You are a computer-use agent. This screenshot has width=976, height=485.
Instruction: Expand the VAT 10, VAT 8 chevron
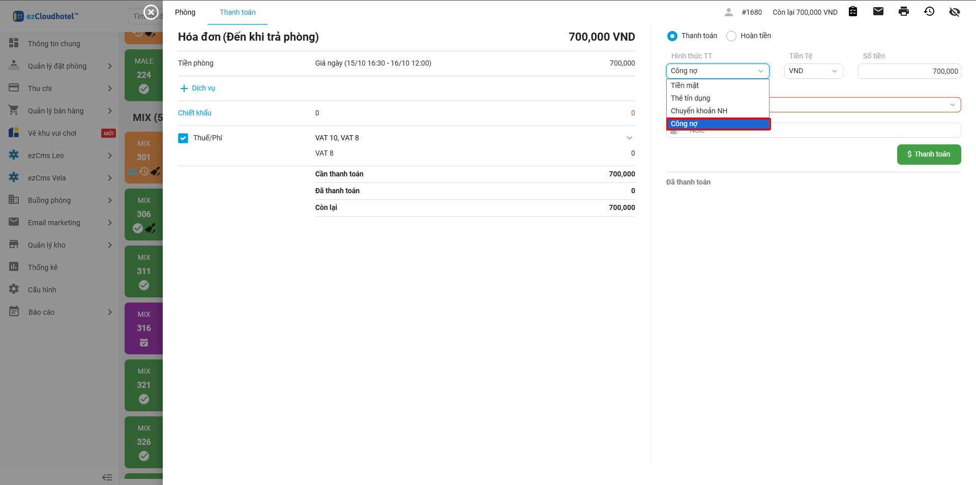629,138
